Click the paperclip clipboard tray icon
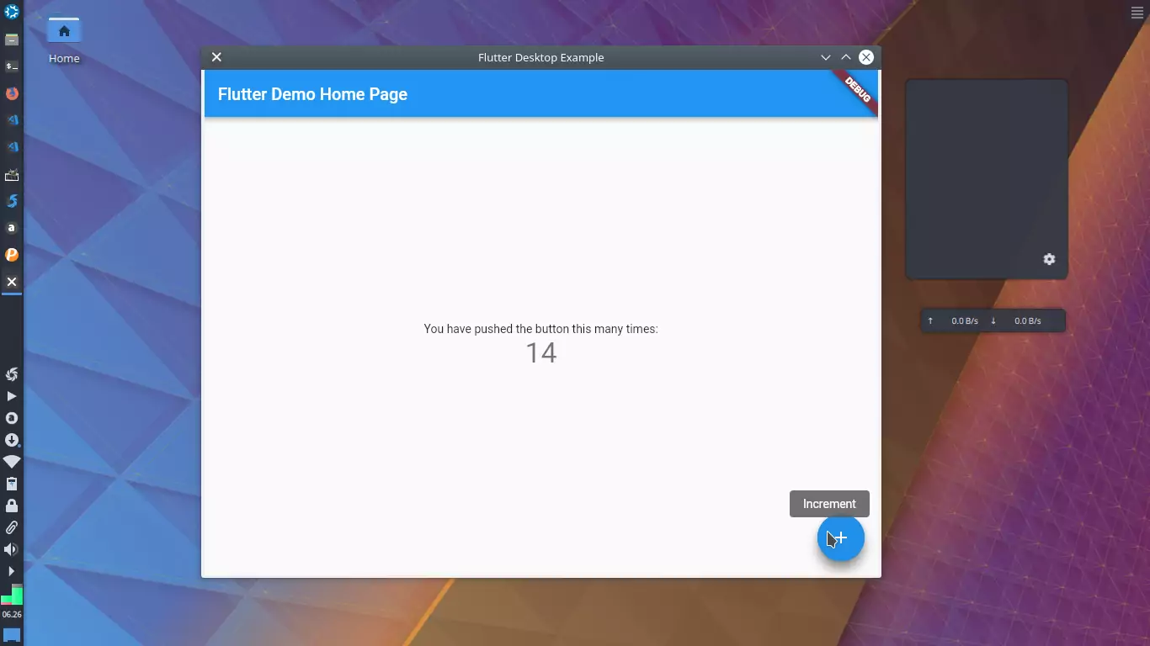 [12, 527]
